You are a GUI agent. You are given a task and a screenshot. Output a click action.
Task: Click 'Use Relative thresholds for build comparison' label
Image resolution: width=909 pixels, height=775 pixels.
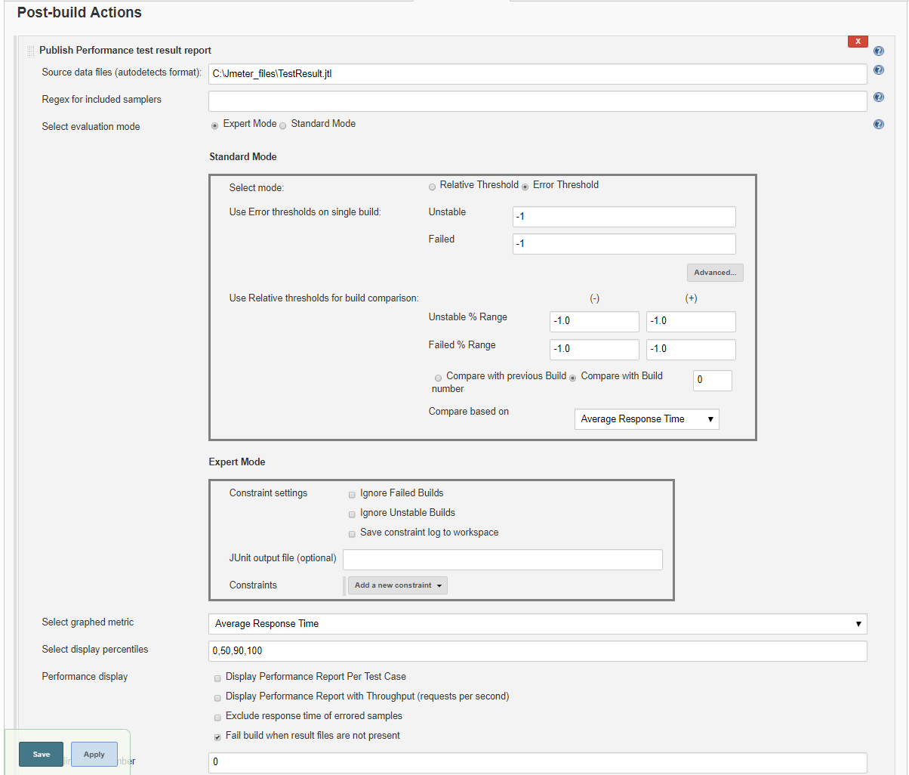coord(324,298)
